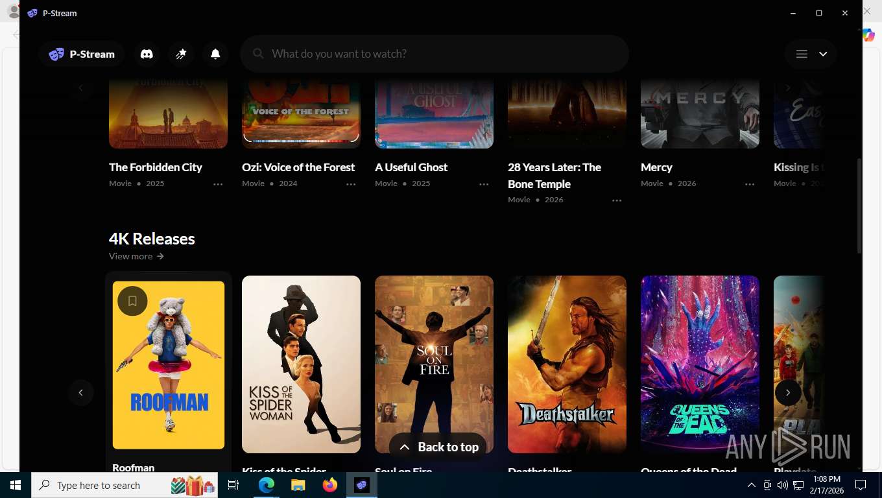Open options dots for Mercy
Image resolution: width=882 pixels, height=498 pixels.
click(x=750, y=184)
